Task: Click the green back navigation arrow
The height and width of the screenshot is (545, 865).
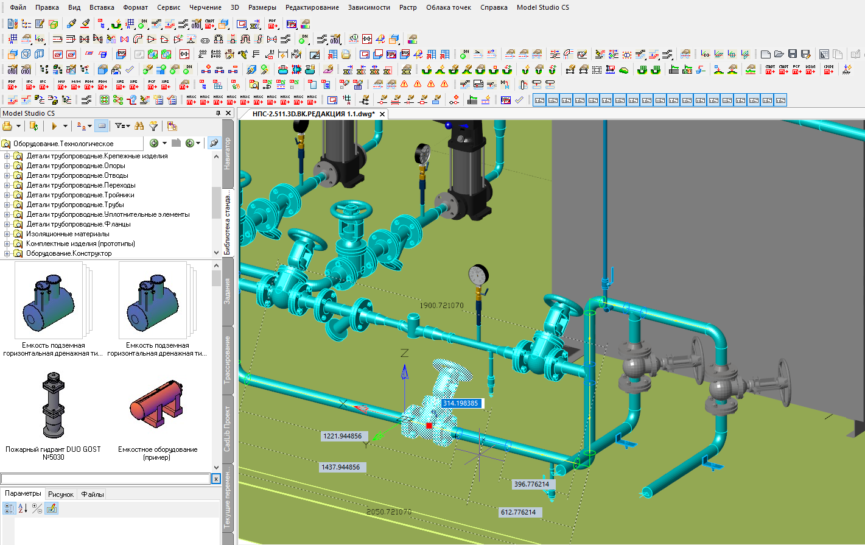Action: (x=154, y=143)
